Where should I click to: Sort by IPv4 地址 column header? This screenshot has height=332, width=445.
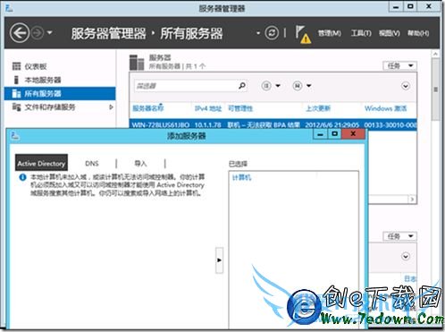tap(208, 108)
